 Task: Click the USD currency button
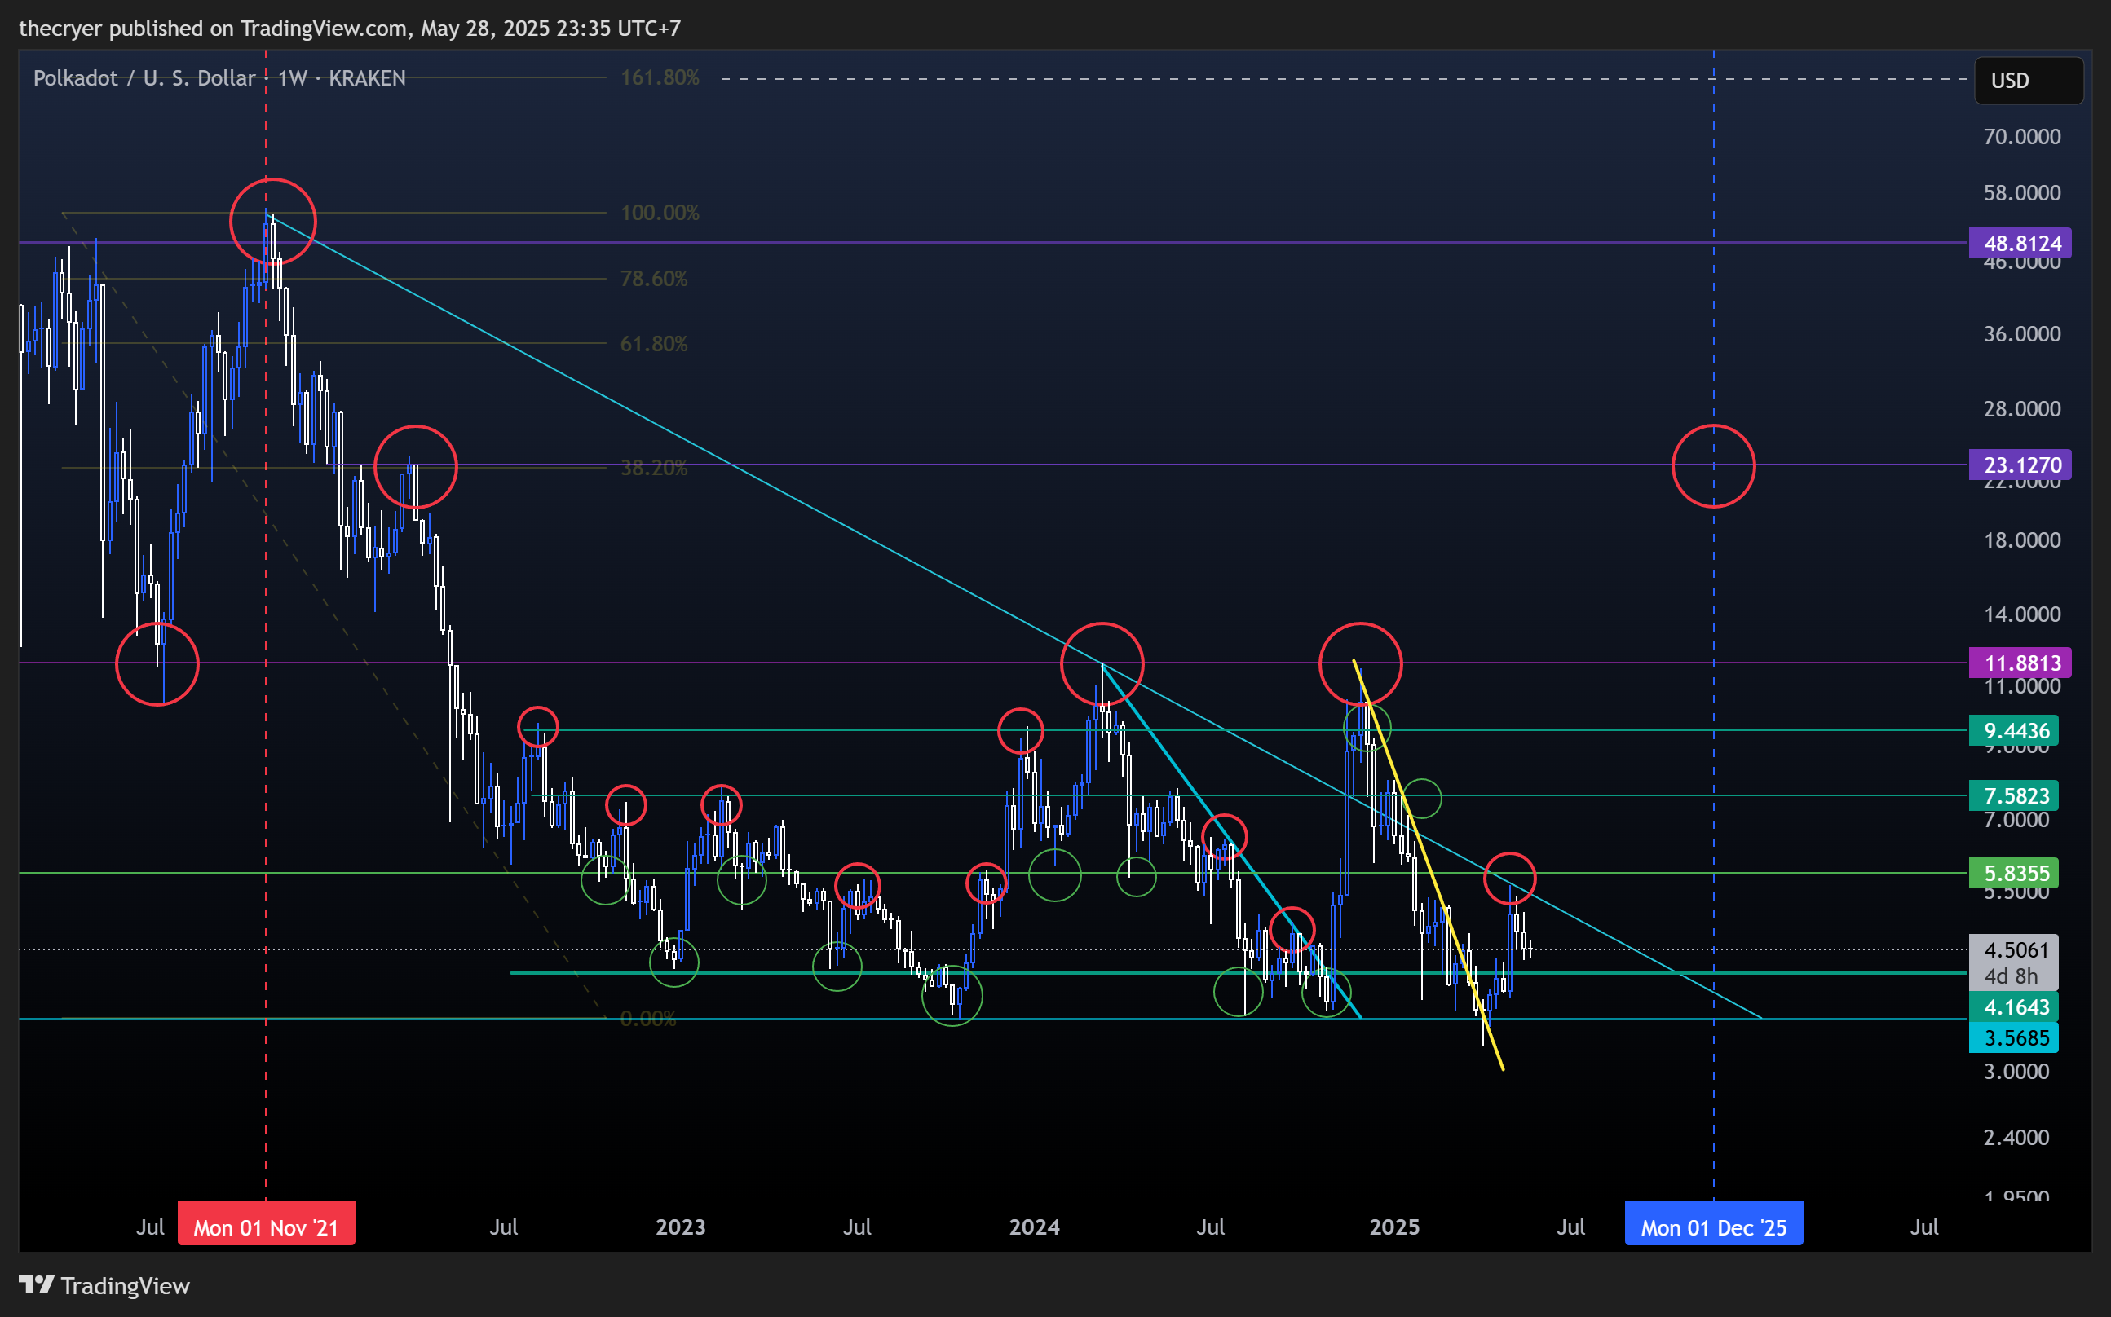click(x=2028, y=80)
